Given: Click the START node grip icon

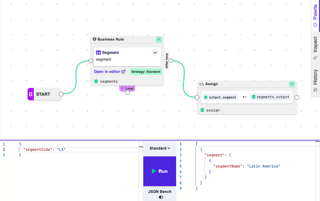Looking at the screenshot, I should [31, 94].
